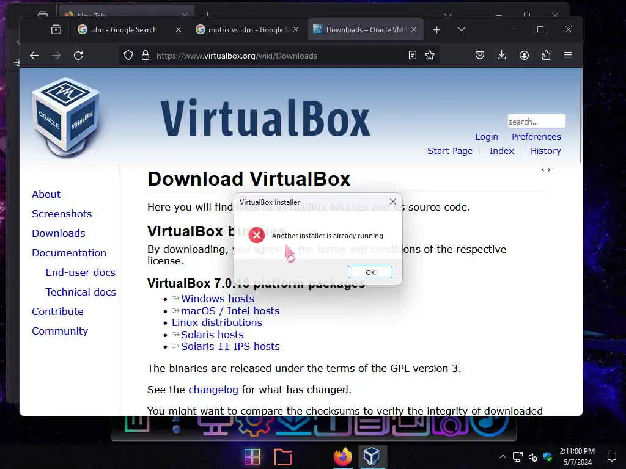
Task: Open the Firefox account icon
Action: [x=524, y=56]
